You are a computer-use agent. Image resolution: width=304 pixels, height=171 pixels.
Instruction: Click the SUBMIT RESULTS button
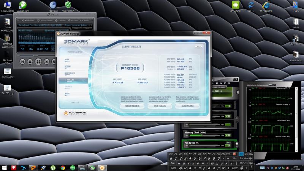132,106
